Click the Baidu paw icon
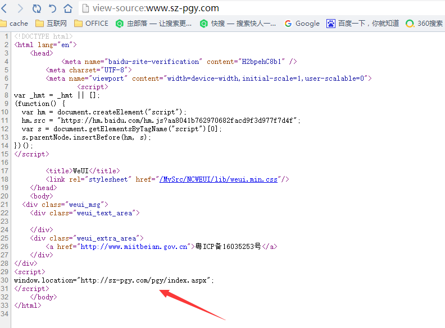Viewport: 445px width, 328px height. point(330,23)
